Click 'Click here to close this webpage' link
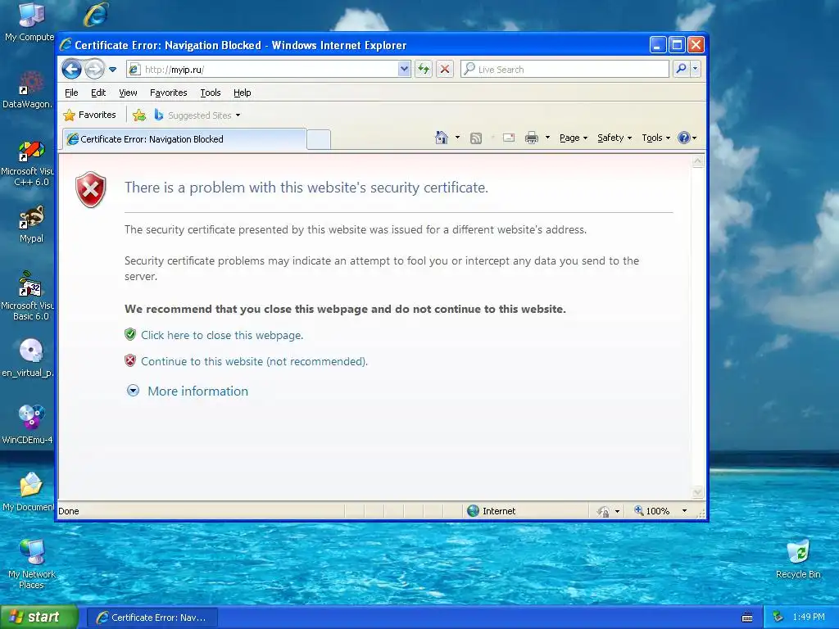 pos(222,335)
